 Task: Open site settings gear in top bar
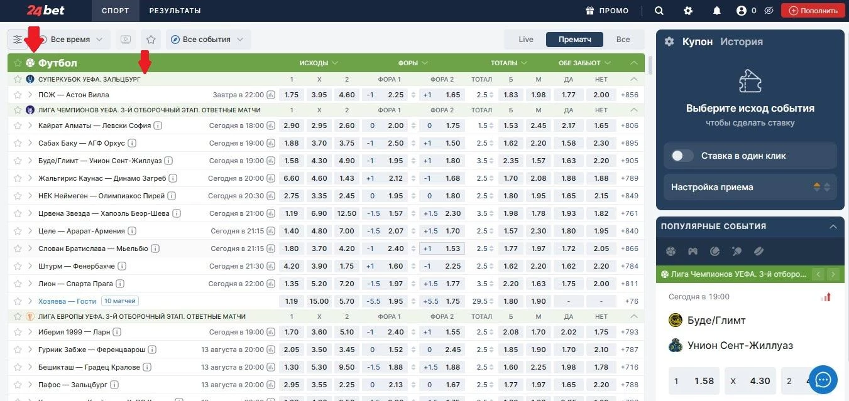tap(688, 11)
